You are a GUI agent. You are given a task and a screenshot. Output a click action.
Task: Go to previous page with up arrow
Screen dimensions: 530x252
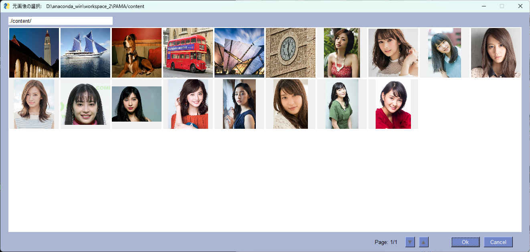(424, 242)
